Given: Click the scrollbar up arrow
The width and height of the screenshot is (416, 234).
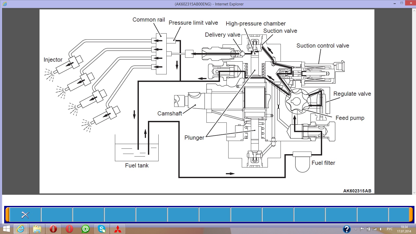Looking at the screenshot, I should 414,11.
